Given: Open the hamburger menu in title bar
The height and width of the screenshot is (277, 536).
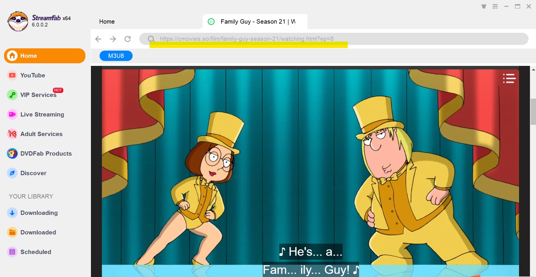Looking at the screenshot, I should (x=495, y=6).
